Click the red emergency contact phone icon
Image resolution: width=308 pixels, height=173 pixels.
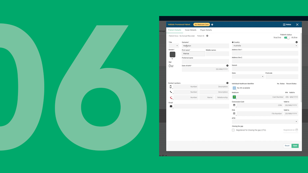pyautogui.click(x=171, y=97)
